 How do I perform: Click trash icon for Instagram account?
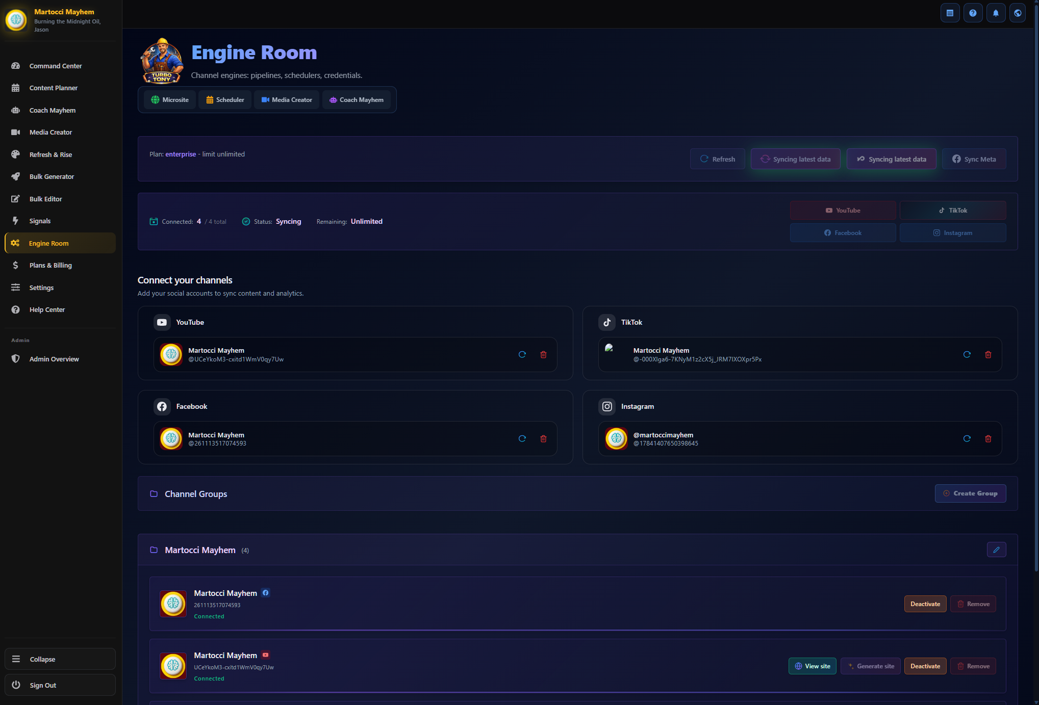pyautogui.click(x=988, y=439)
